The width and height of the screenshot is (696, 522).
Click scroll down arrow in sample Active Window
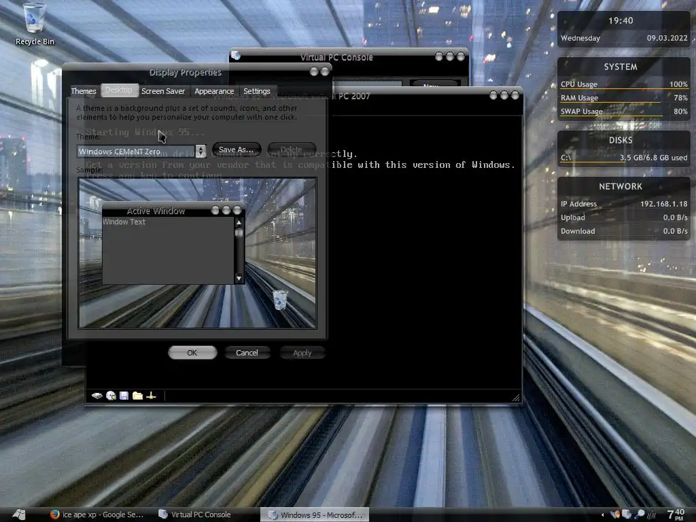(x=239, y=278)
